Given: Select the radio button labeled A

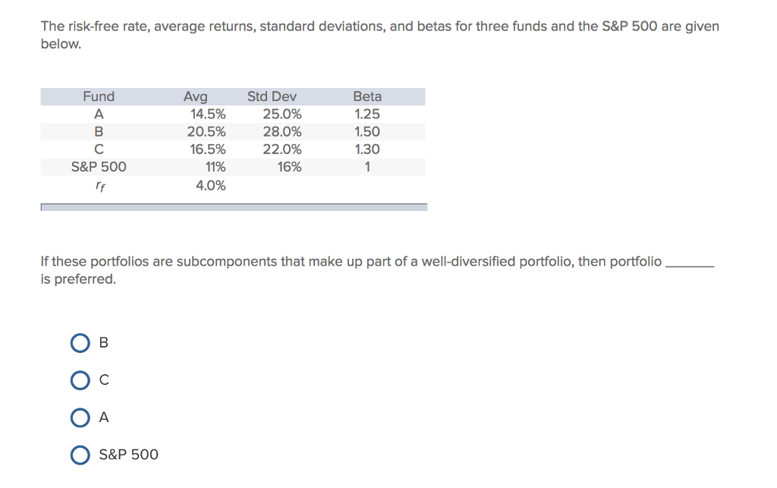Looking at the screenshot, I should (x=80, y=417).
